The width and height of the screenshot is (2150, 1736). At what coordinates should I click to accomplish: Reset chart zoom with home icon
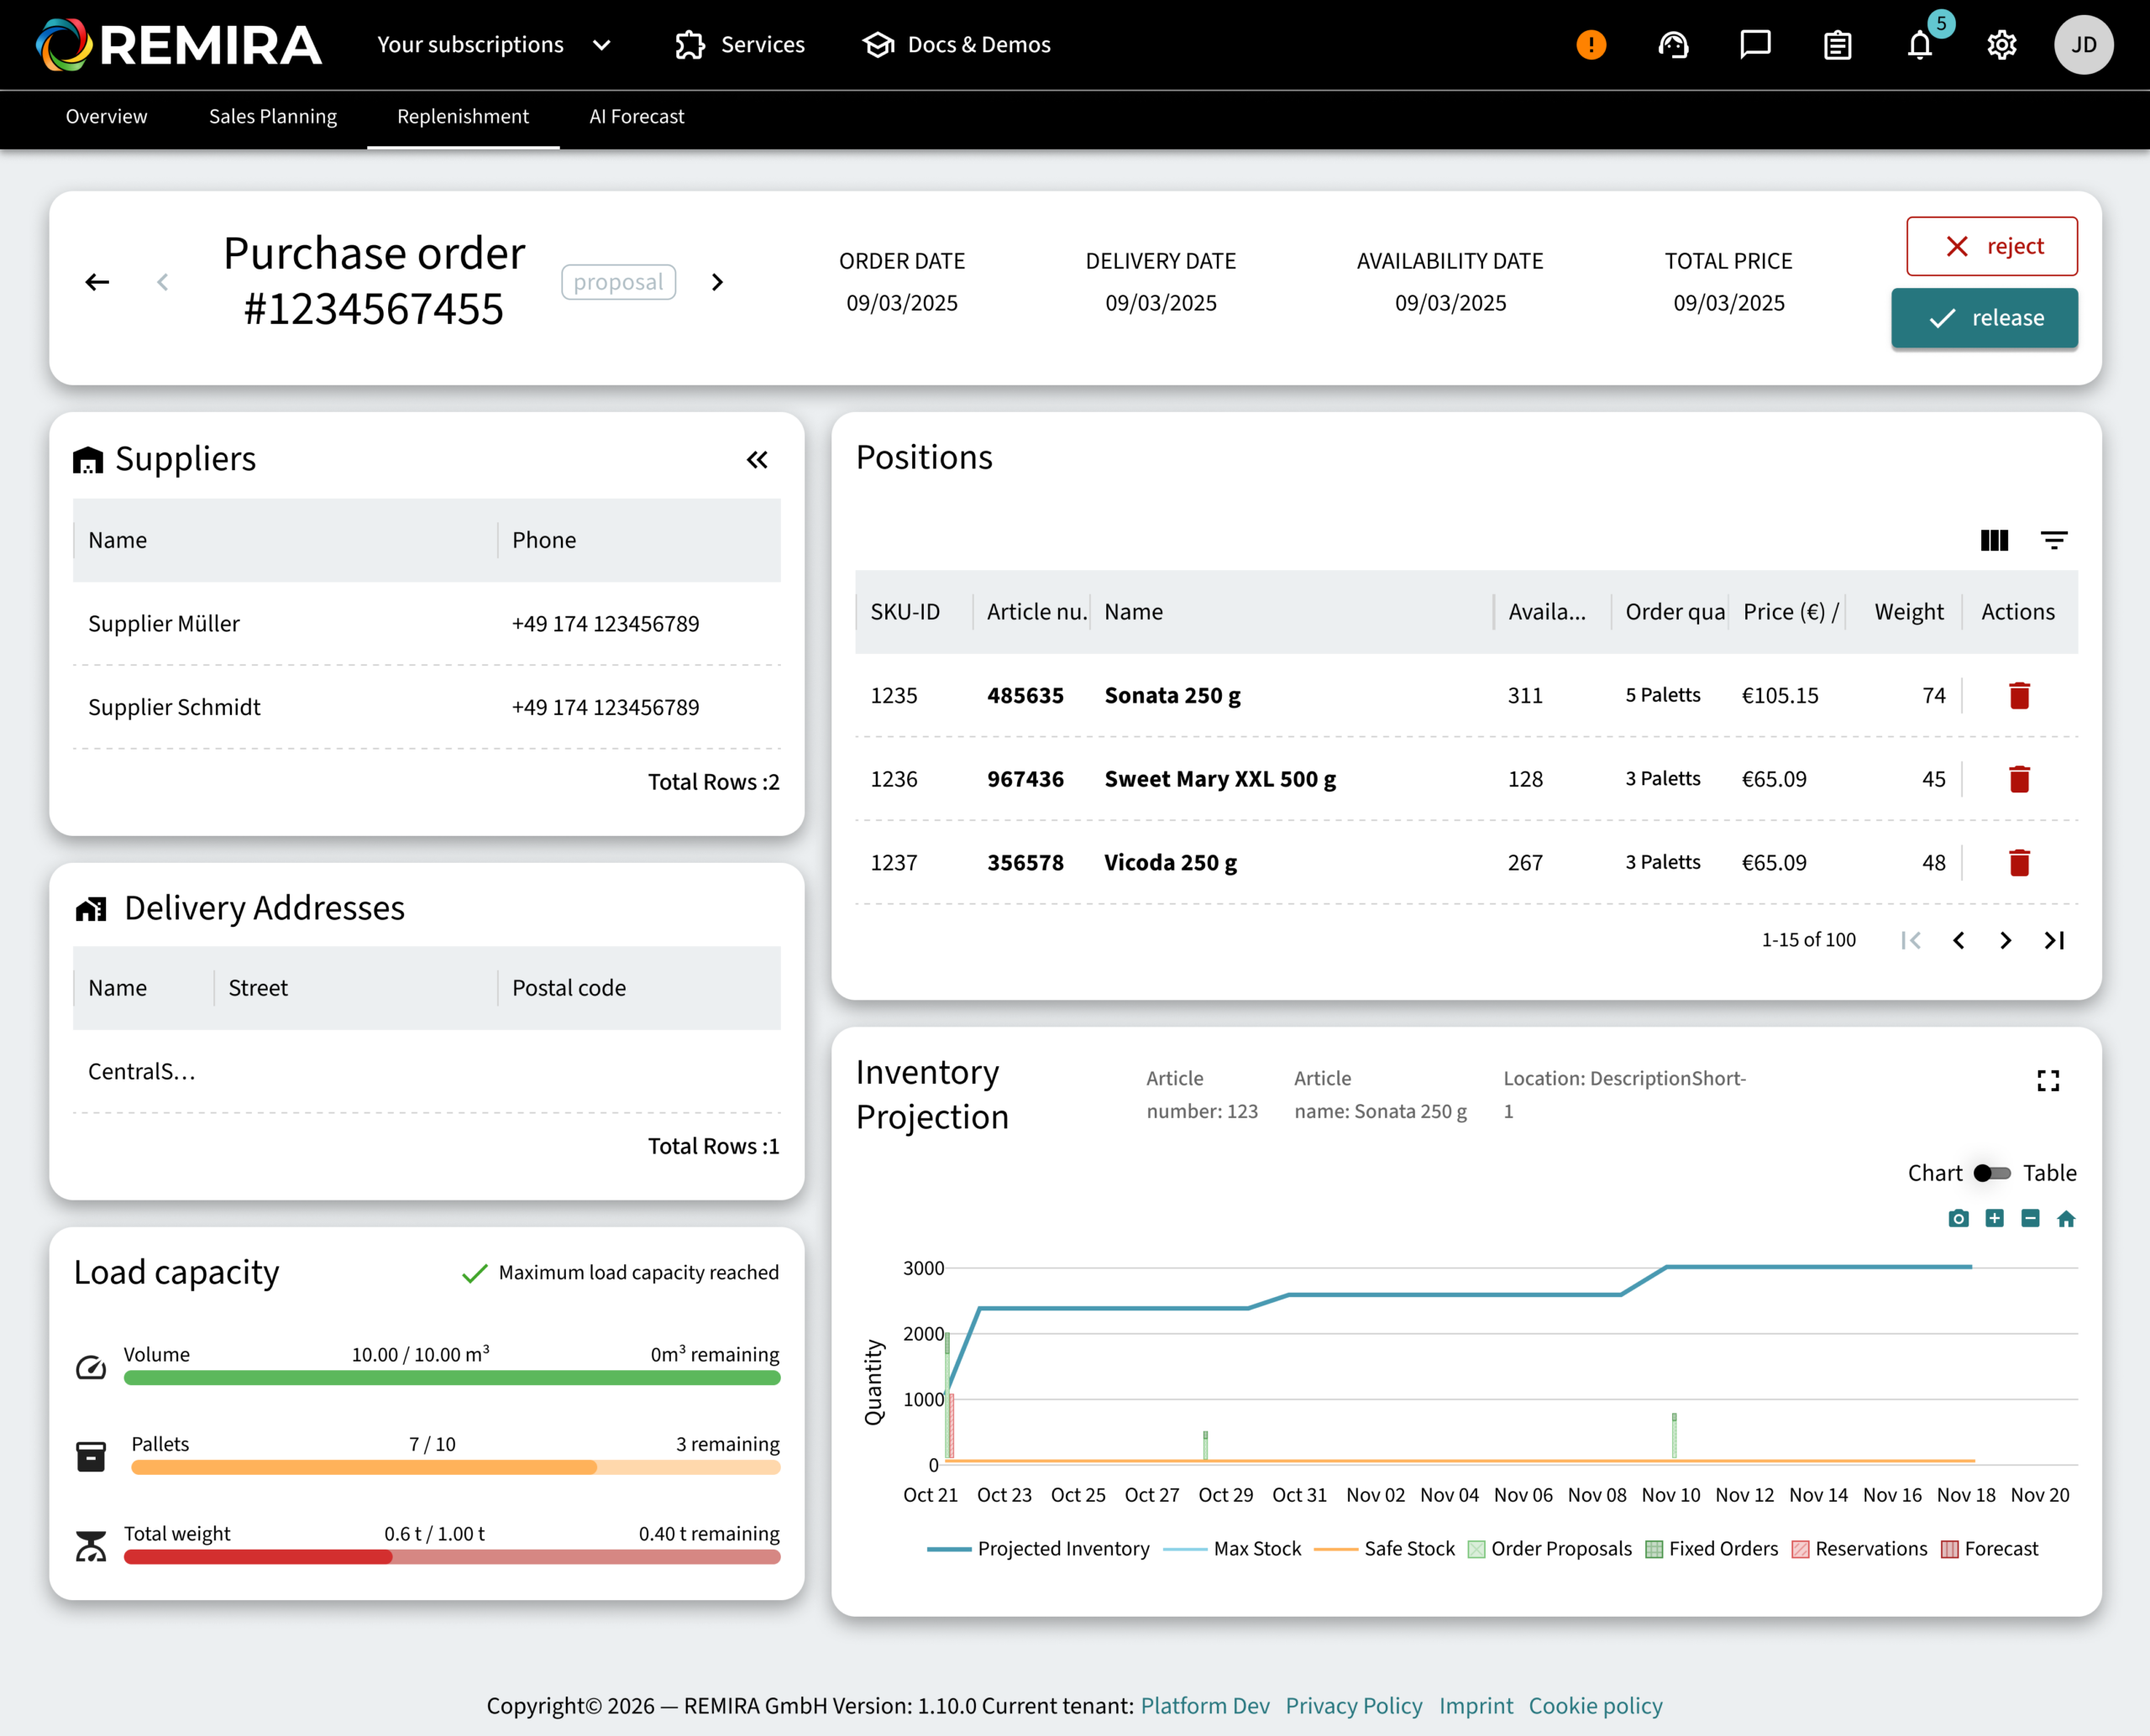(x=2065, y=1218)
